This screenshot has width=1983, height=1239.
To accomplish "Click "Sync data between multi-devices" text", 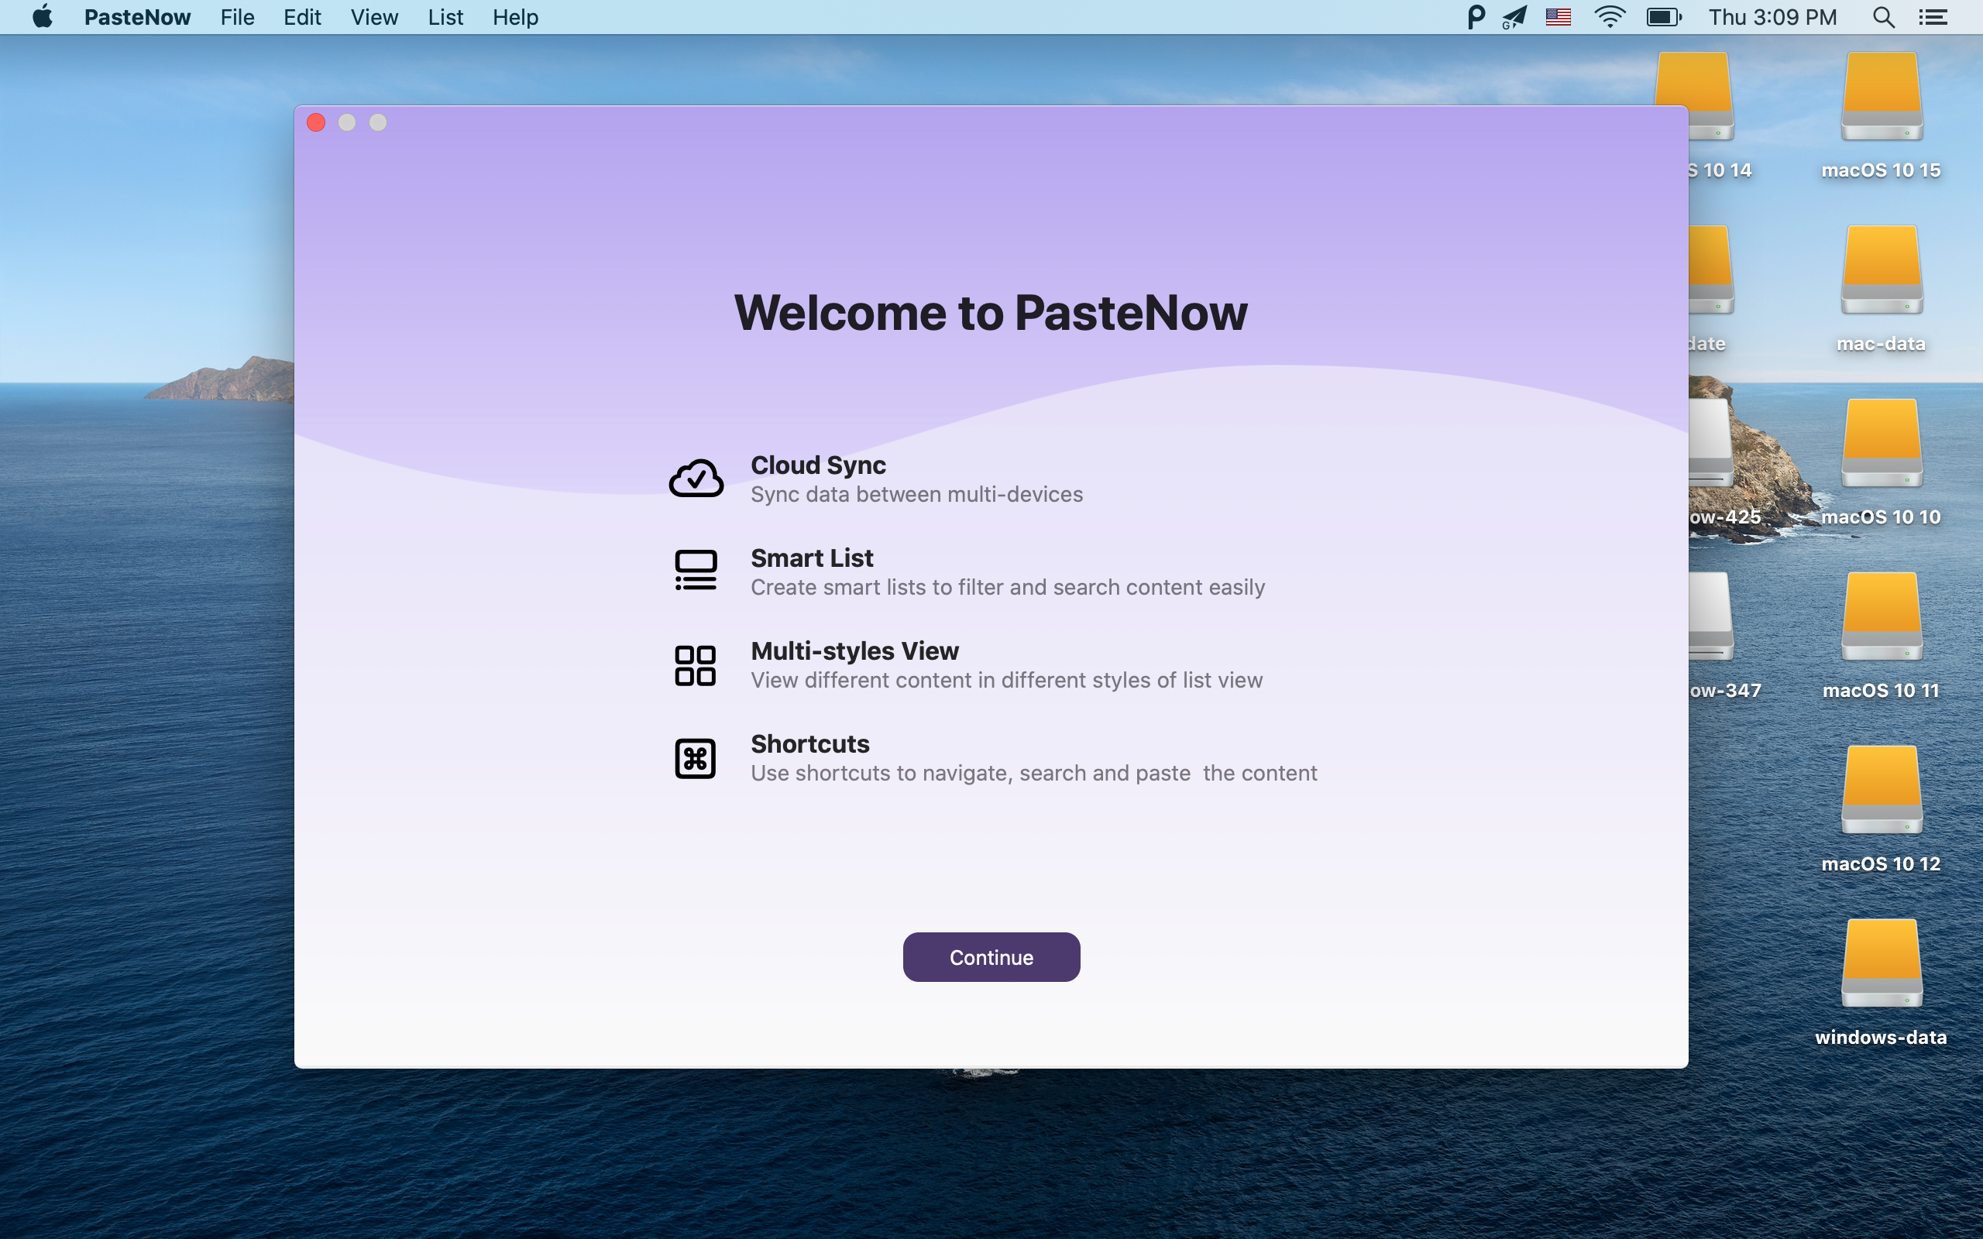I will 916,494.
